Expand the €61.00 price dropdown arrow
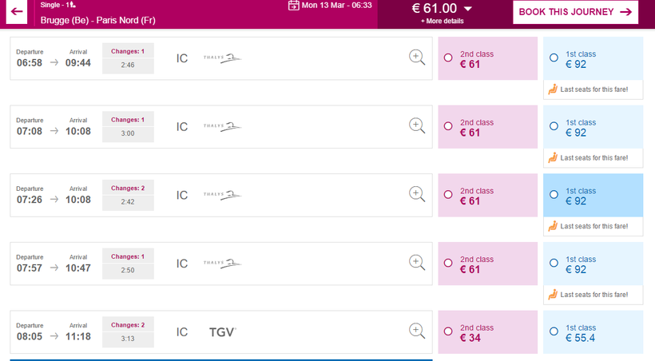 [468, 9]
